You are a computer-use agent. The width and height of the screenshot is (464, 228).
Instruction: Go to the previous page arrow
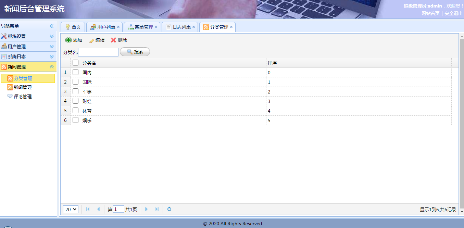pos(98,209)
